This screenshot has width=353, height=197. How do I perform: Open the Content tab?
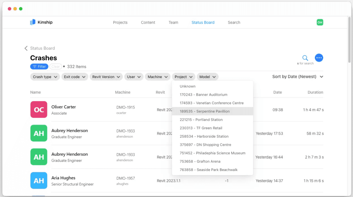point(148,23)
